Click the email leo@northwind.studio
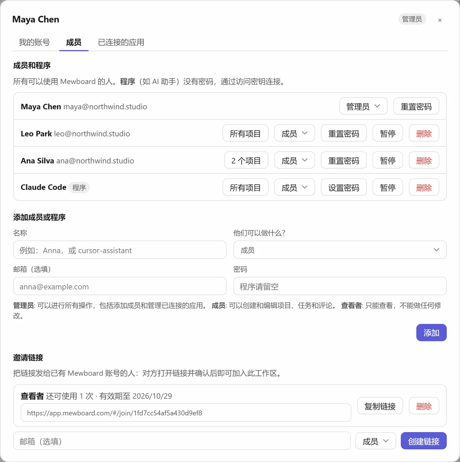Screen dimensions: 460x462 point(92,134)
